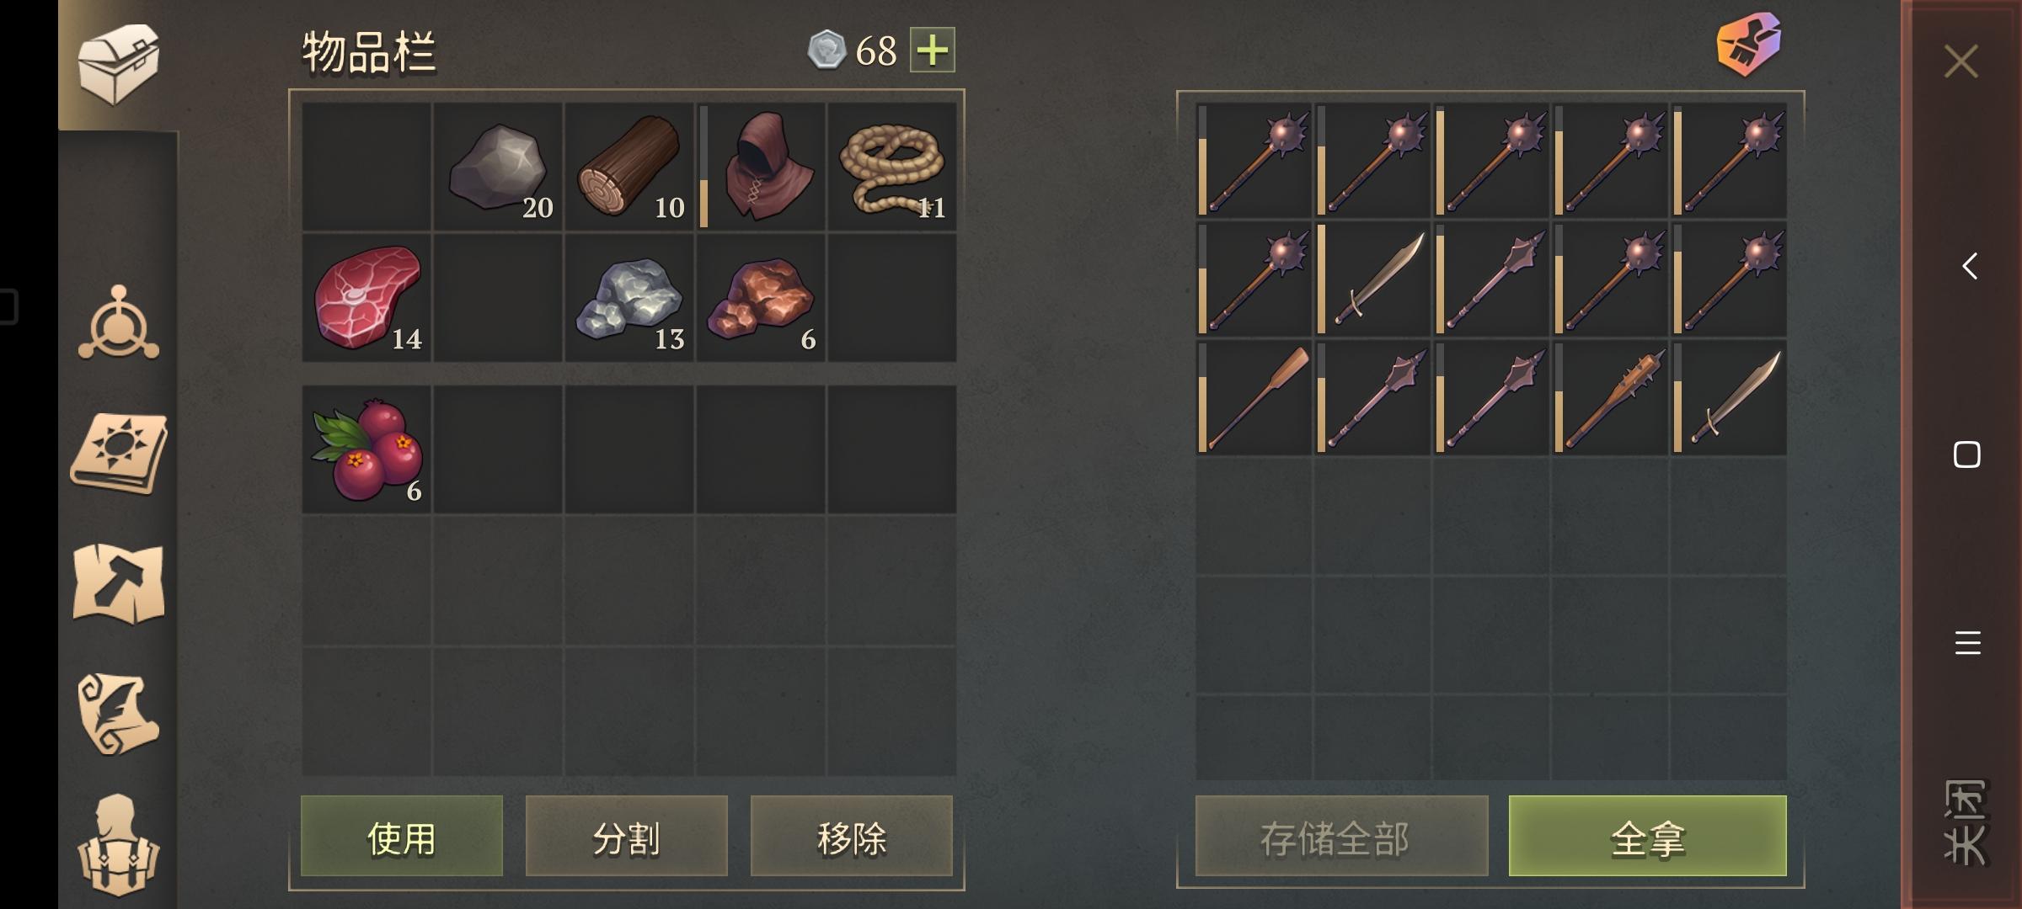The image size is (2022, 909).
Task: Pick the wooden oar in storage
Action: pyautogui.click(x=1254, y=398)
